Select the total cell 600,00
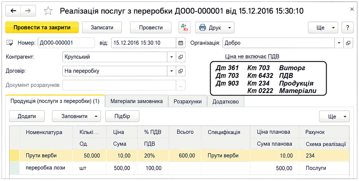The height and width of the screenshot is (181, 359). [x=185, y=156]
